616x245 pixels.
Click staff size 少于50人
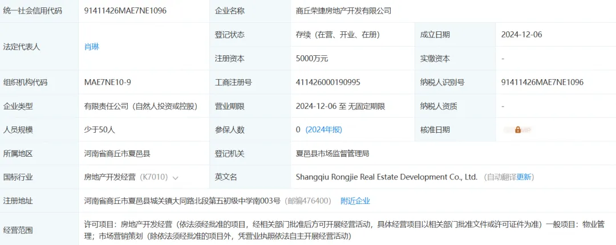point(99,129)
